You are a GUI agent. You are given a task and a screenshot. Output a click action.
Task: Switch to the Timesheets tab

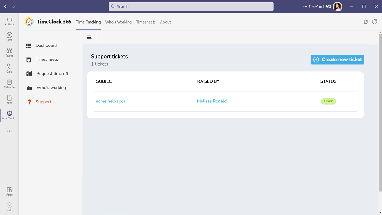[x=146, y=22]
